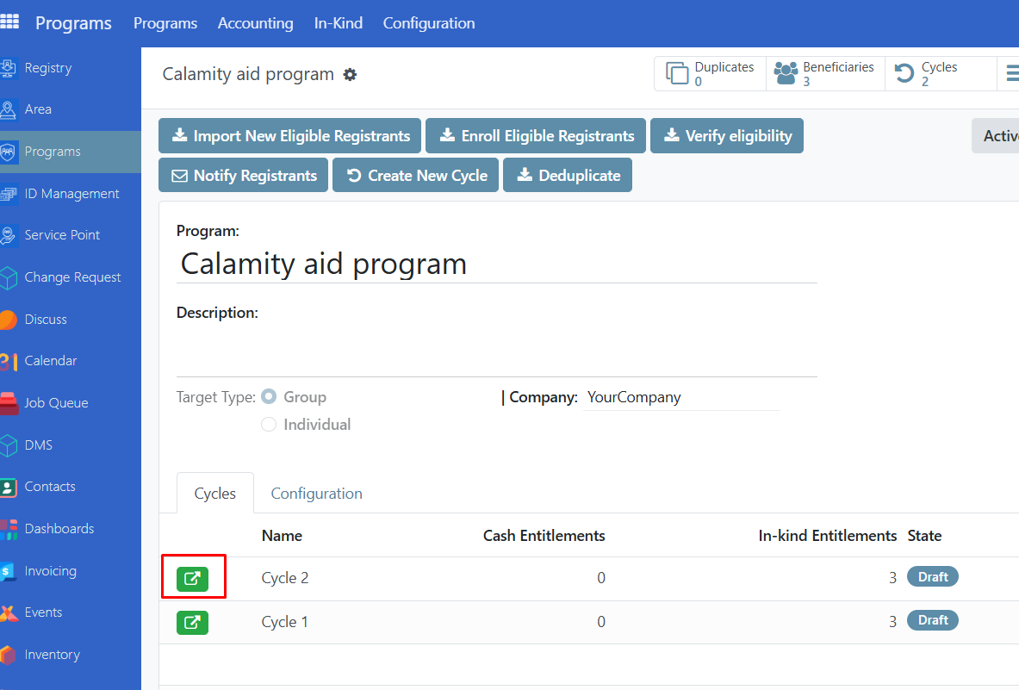Open Dashboards from the sidebar
Viewport: 1019px width, 690px height.
(x=59, y=529)
